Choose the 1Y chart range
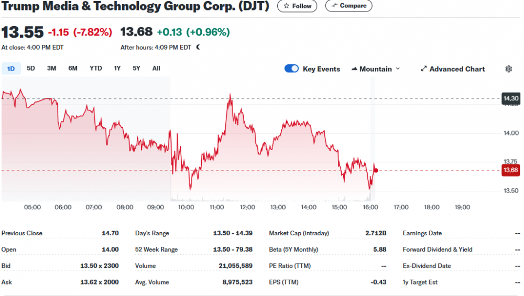524x296 pixels. coord(117,69)
